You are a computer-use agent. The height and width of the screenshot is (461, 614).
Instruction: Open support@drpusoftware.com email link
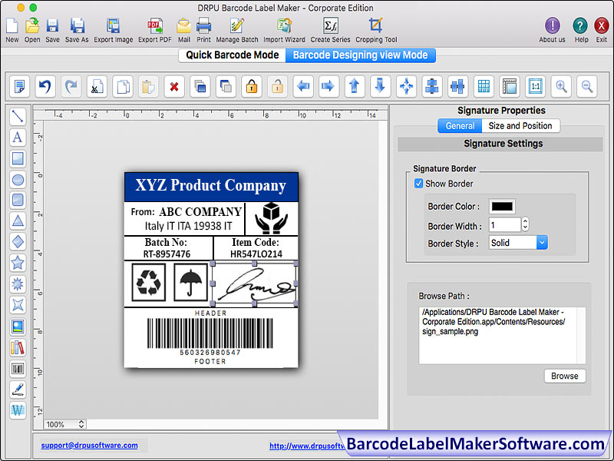coord(89,446)
